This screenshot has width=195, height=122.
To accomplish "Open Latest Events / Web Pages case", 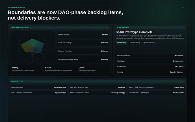I will coord(156,93).
